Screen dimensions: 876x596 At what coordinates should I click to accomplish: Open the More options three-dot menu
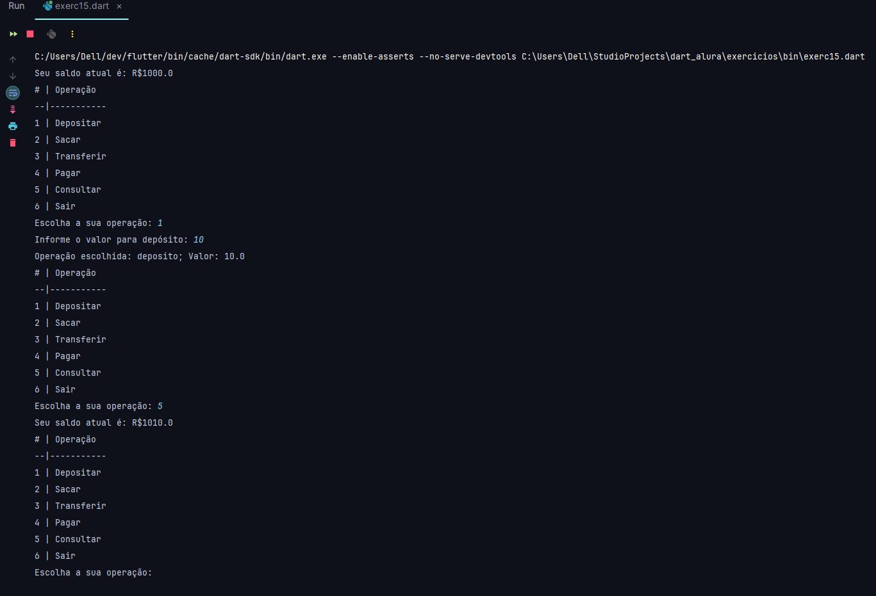pyautogui.click(x=72, y=34)
